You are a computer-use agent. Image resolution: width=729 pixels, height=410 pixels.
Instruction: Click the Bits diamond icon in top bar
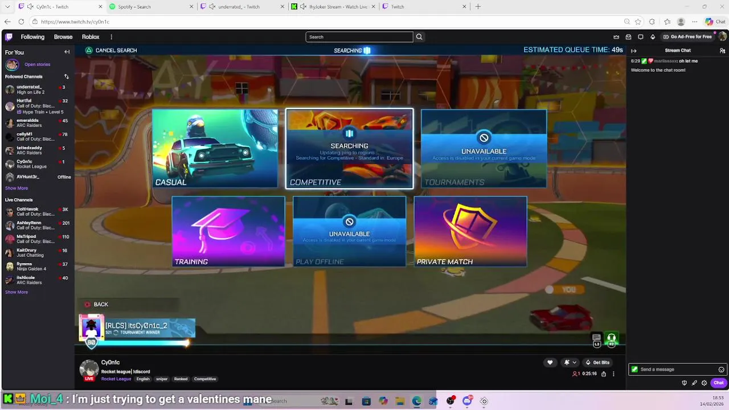pos(653,37)
